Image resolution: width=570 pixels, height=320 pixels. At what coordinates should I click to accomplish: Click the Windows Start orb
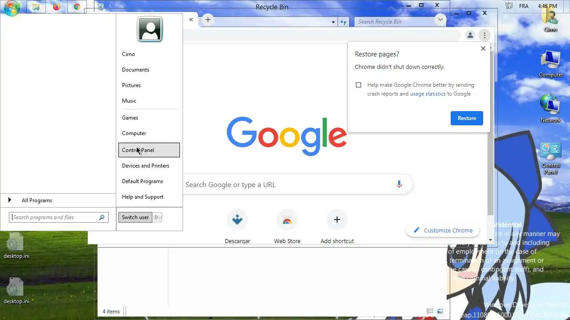[x=11, y=8]
